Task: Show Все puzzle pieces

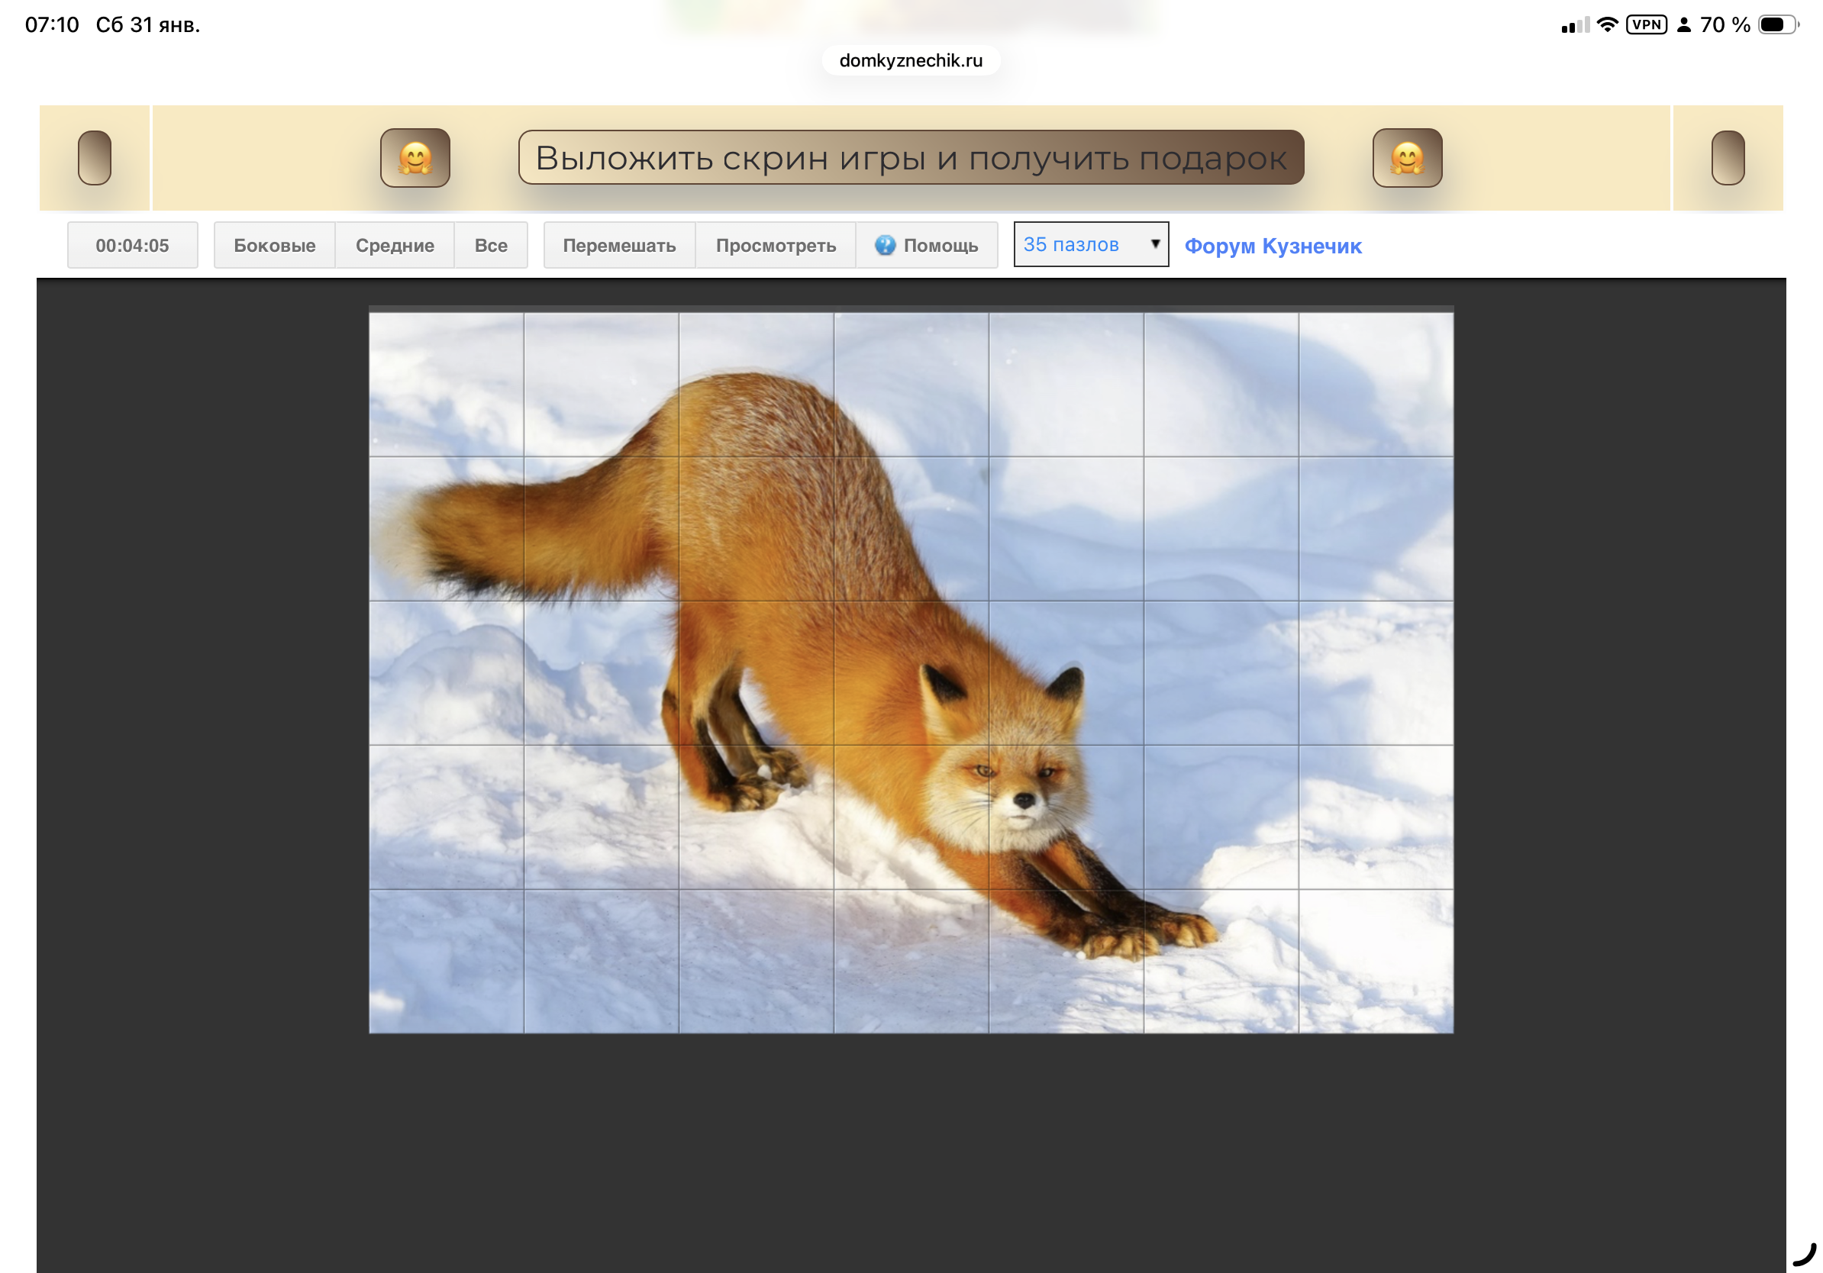Action: point(491,245)
